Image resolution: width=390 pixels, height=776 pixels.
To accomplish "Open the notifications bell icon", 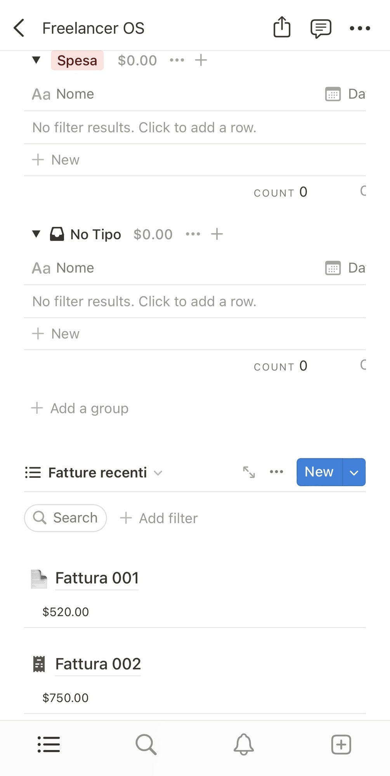I will 244,744.
